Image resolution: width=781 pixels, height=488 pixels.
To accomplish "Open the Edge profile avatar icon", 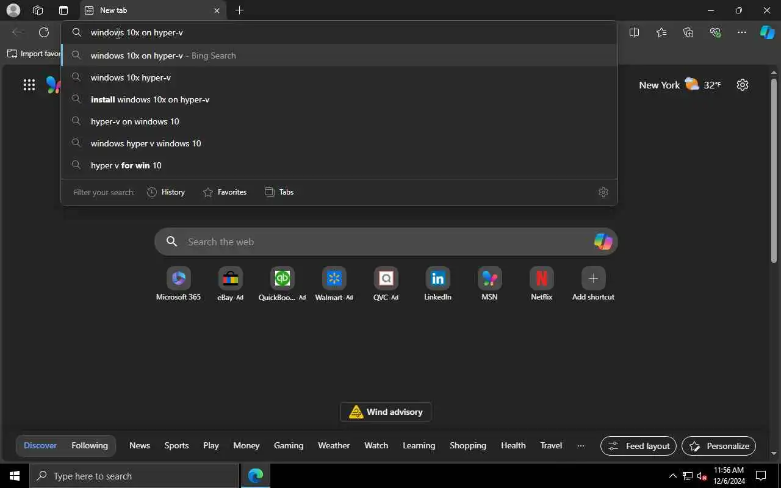I will (x=13, y=10).
